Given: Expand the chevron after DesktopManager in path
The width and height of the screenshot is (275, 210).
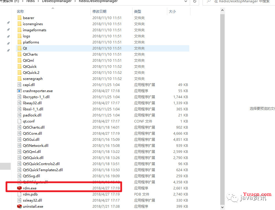Looking at the screenshot, I should (75, 1).
